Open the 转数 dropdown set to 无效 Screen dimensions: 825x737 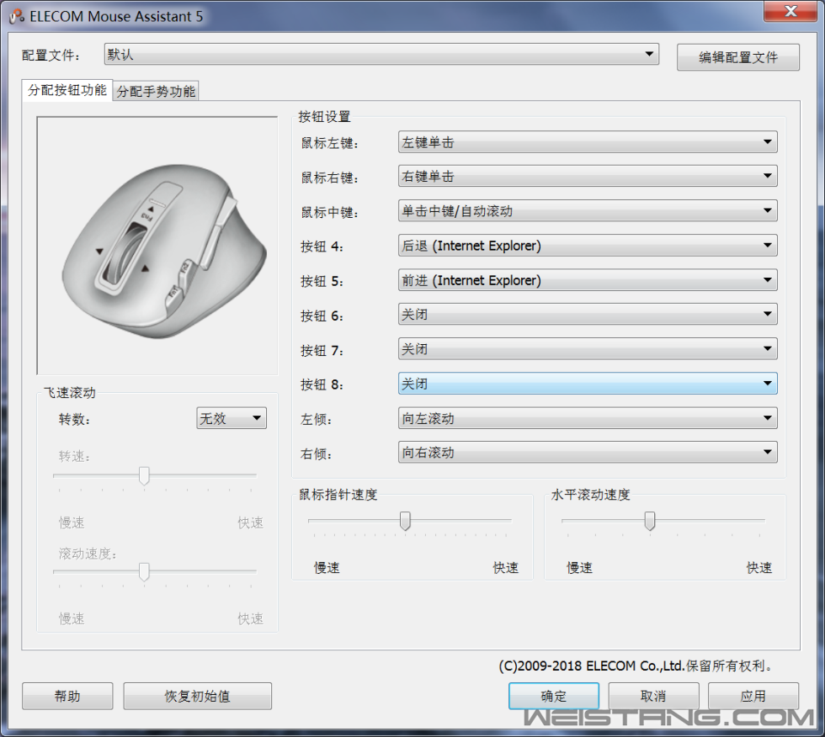(x=232, y=418)
